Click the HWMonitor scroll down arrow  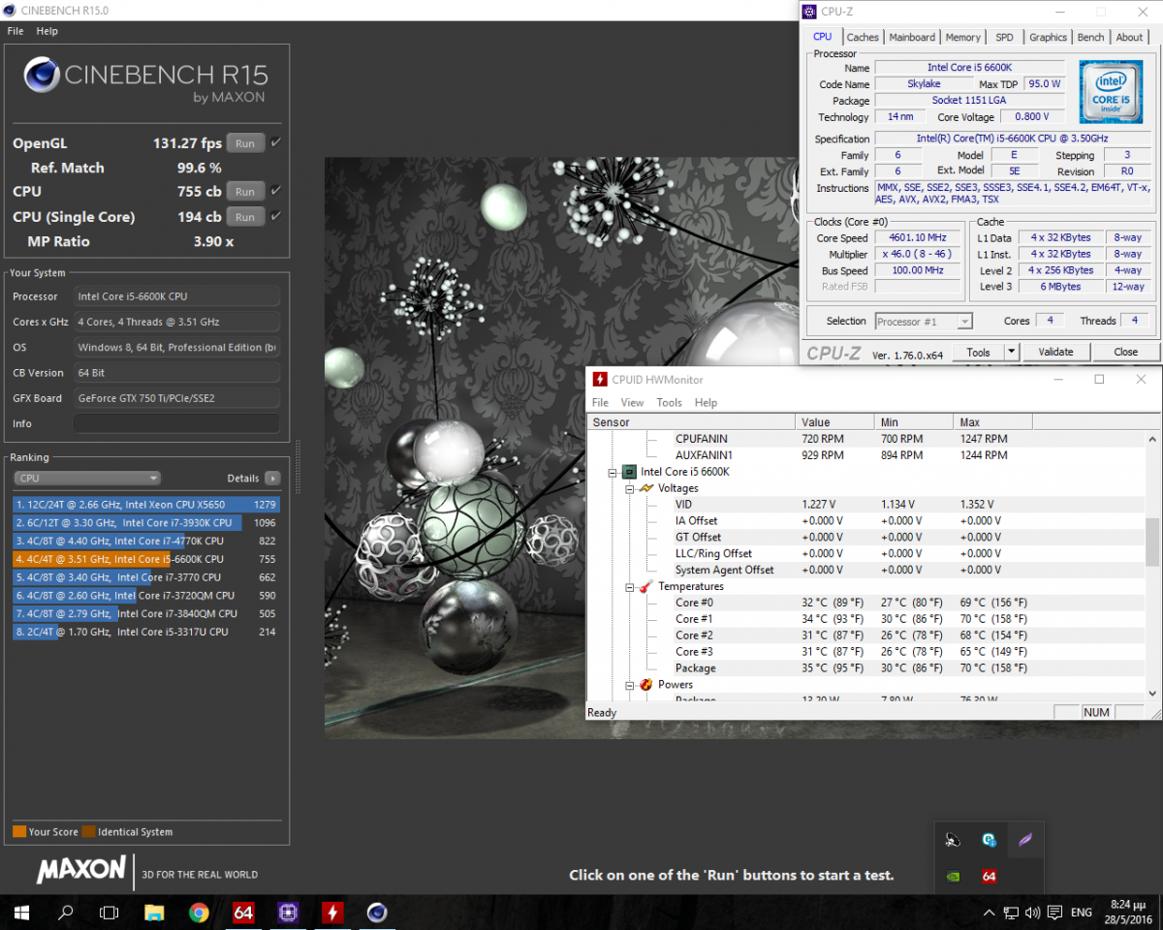tap(1152, 693)
